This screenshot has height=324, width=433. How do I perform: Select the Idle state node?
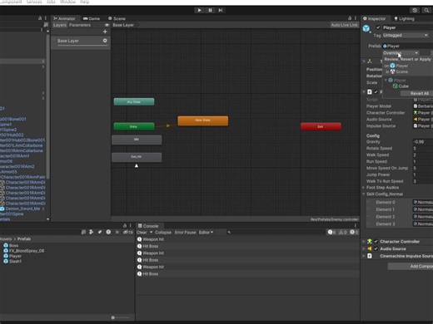(x=137, y=140)
